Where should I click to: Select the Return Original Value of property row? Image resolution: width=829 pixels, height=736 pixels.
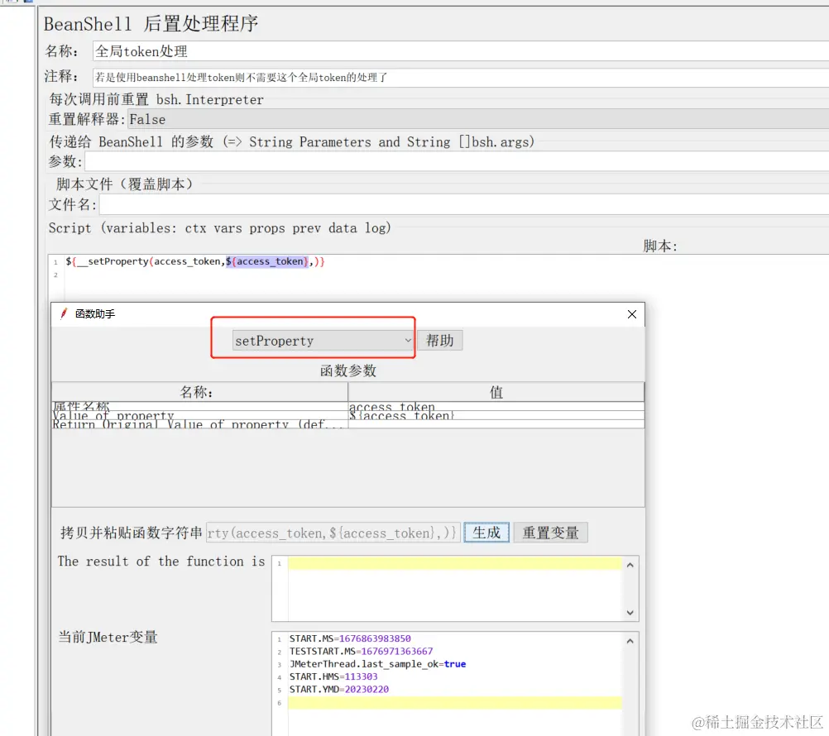[x=347, y=424]
